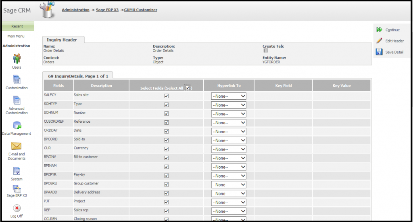Click the Fields column header
This screenshot has width=413, height=222.
point(58,86)
